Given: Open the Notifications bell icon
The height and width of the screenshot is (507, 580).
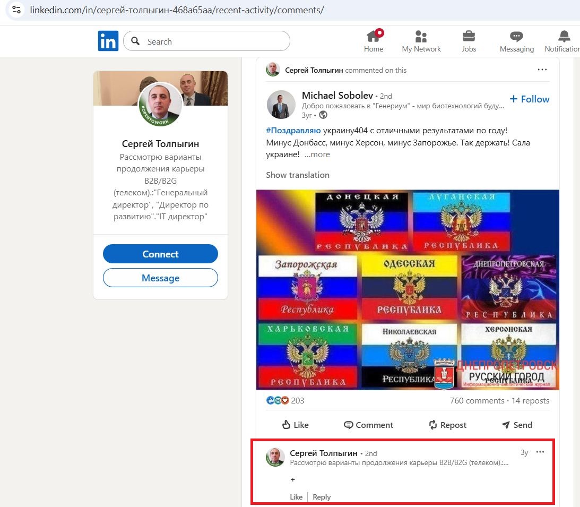Looking at the screenshot, I should [562, 37].
